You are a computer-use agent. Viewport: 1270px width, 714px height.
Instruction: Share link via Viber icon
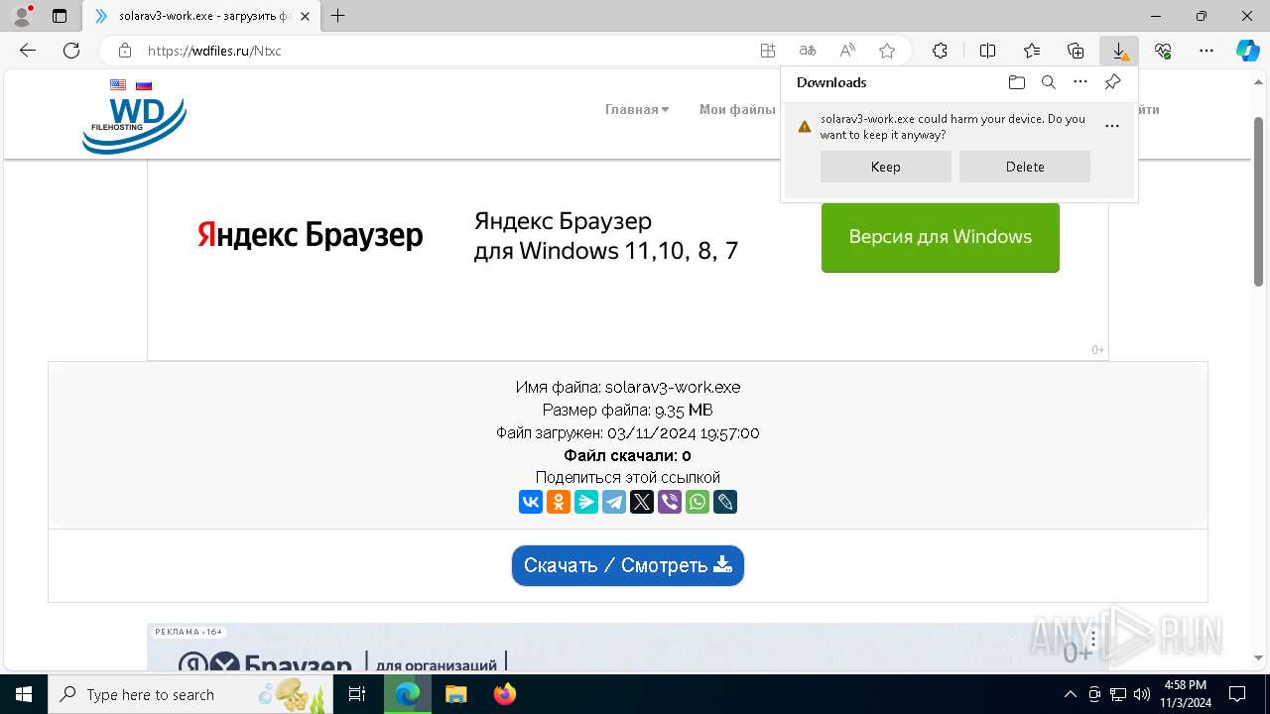(x=670, y=502)
